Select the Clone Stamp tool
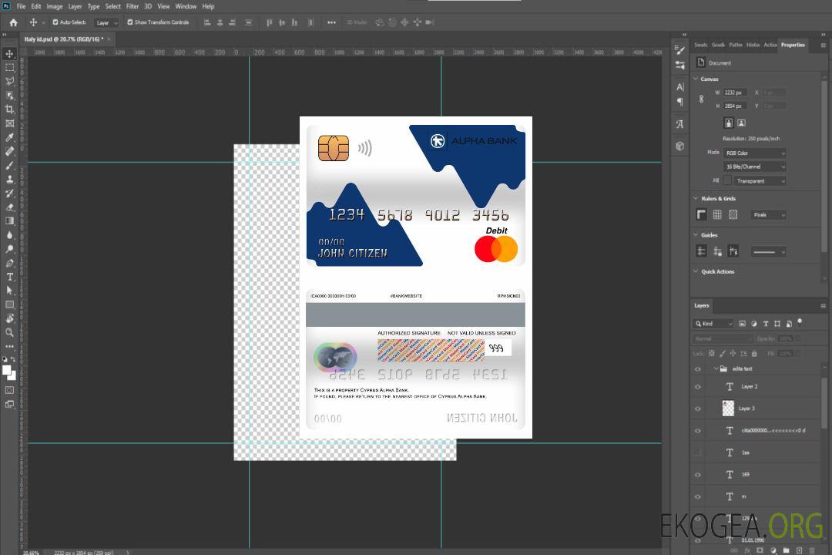 coord(9,179)
